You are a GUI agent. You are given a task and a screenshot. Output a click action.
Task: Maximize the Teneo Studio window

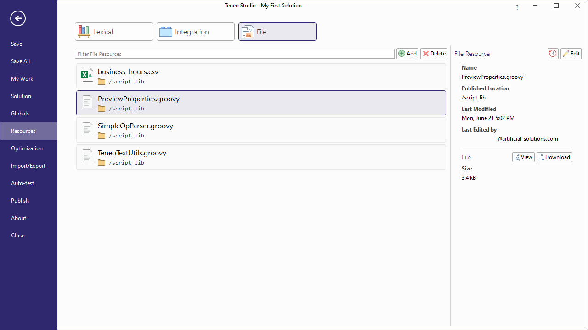556,6
